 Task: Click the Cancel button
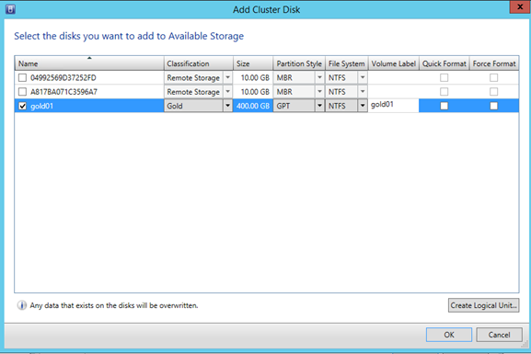point(499,335)
